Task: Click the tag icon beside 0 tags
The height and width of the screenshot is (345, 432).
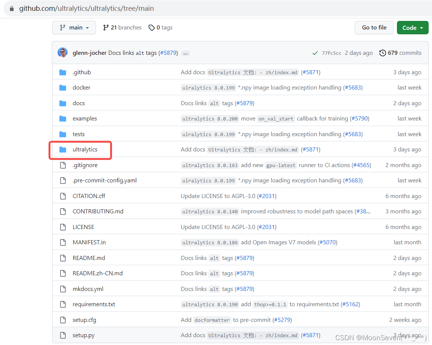Action: click(152, 28)
